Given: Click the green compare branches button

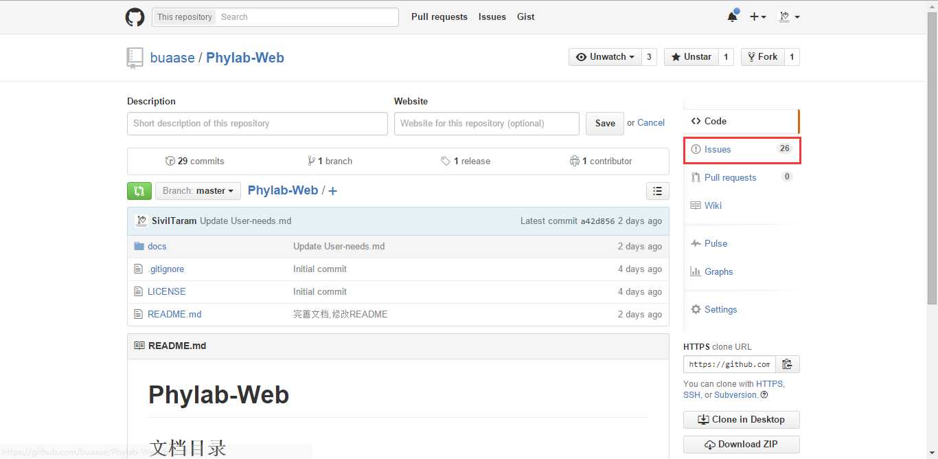Looking at the screenshot, I should pos(139,190).
